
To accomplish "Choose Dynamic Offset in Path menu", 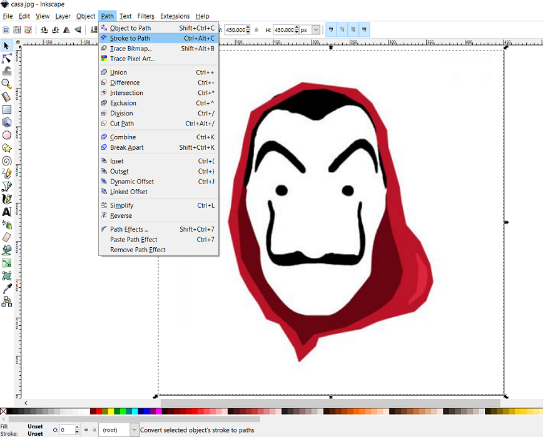I will (159, 182).
